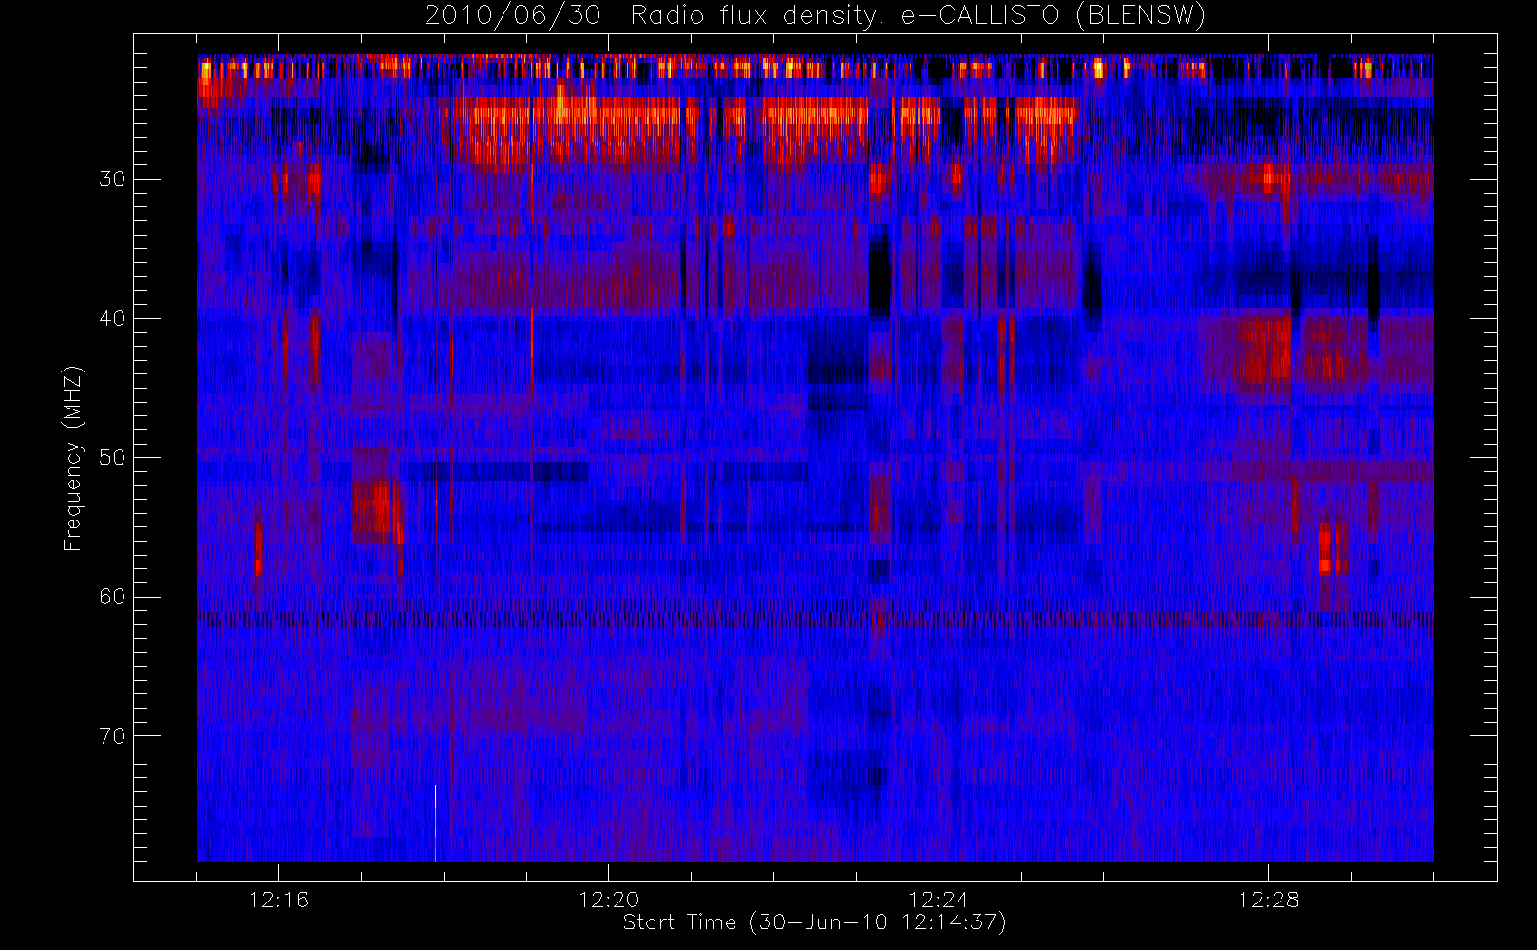Click the 50 MHz frequency tick label
Viewport: 1537px width, 950px height.
[x=112, y=458]
